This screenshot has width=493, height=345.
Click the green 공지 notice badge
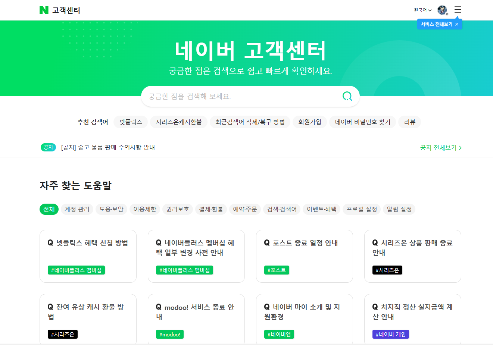(x=48, y=147)
